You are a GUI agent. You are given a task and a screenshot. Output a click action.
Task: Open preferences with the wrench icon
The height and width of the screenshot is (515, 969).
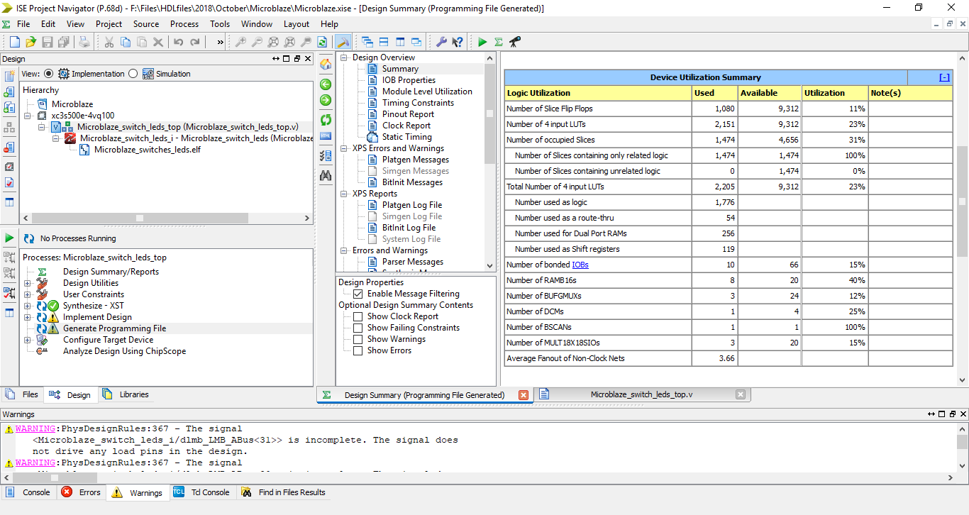tap(441, 42)
